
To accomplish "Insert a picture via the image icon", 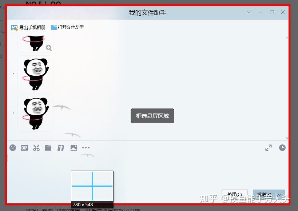I will tap(74, 148).
